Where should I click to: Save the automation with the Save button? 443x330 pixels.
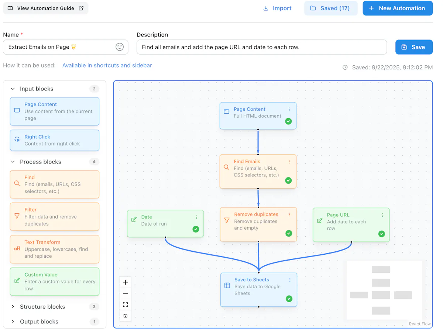[413, 47]
